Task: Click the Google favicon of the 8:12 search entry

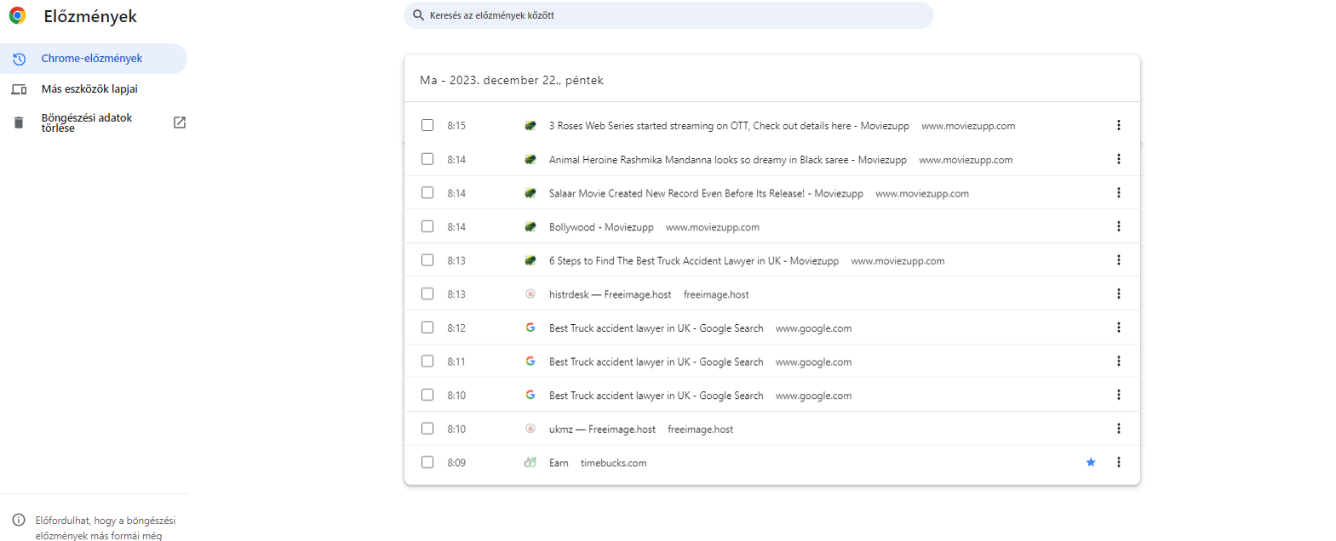Action: pyautogui.click(x=530, y=327)
